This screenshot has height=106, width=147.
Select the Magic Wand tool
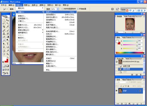click(8, 23)
